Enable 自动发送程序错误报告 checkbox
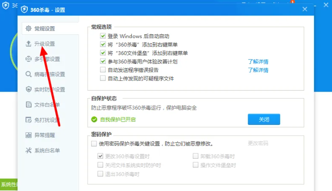Viewport: 332px width, 191px height. pyautogui.click(x=103, y=70)
